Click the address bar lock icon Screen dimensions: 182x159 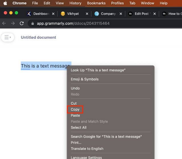tap(33, 23)
